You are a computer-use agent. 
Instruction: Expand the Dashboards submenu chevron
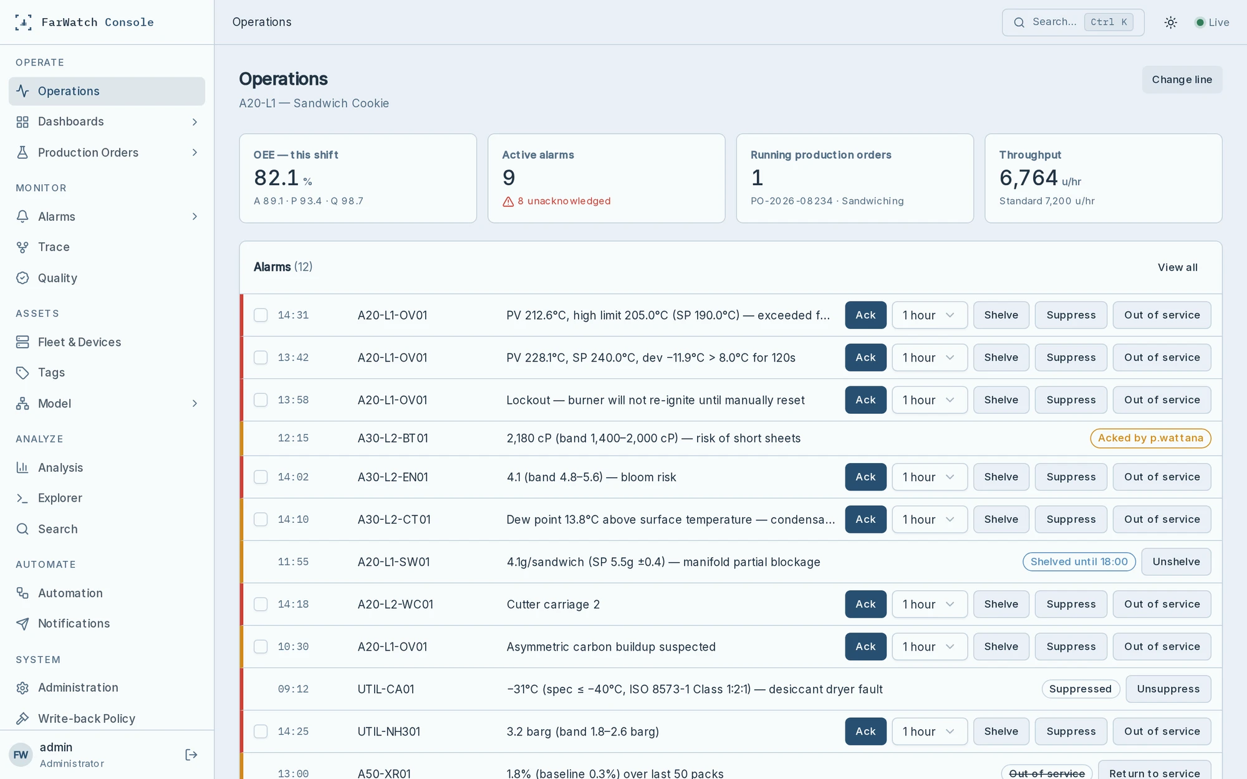tap(195, 122)
